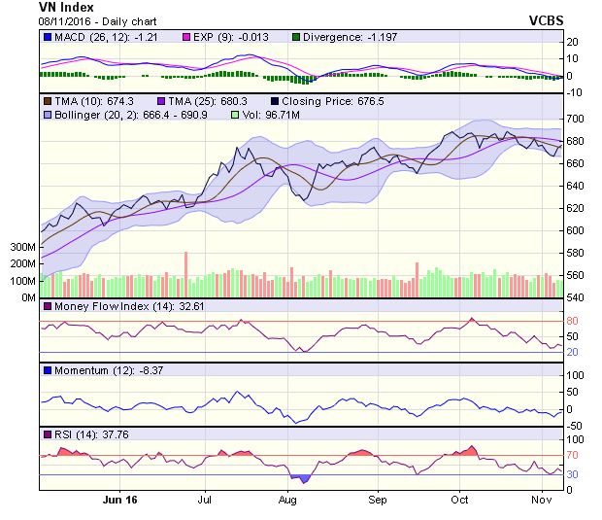This screenshot has height=520, width=602.
Task: Click the VCBS label at top right
Action: tap(547, 19)
